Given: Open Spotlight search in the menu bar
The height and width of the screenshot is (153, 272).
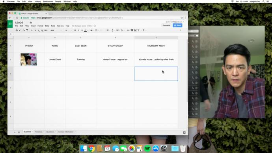Looking at the screenshot, I should coord(263,2).
